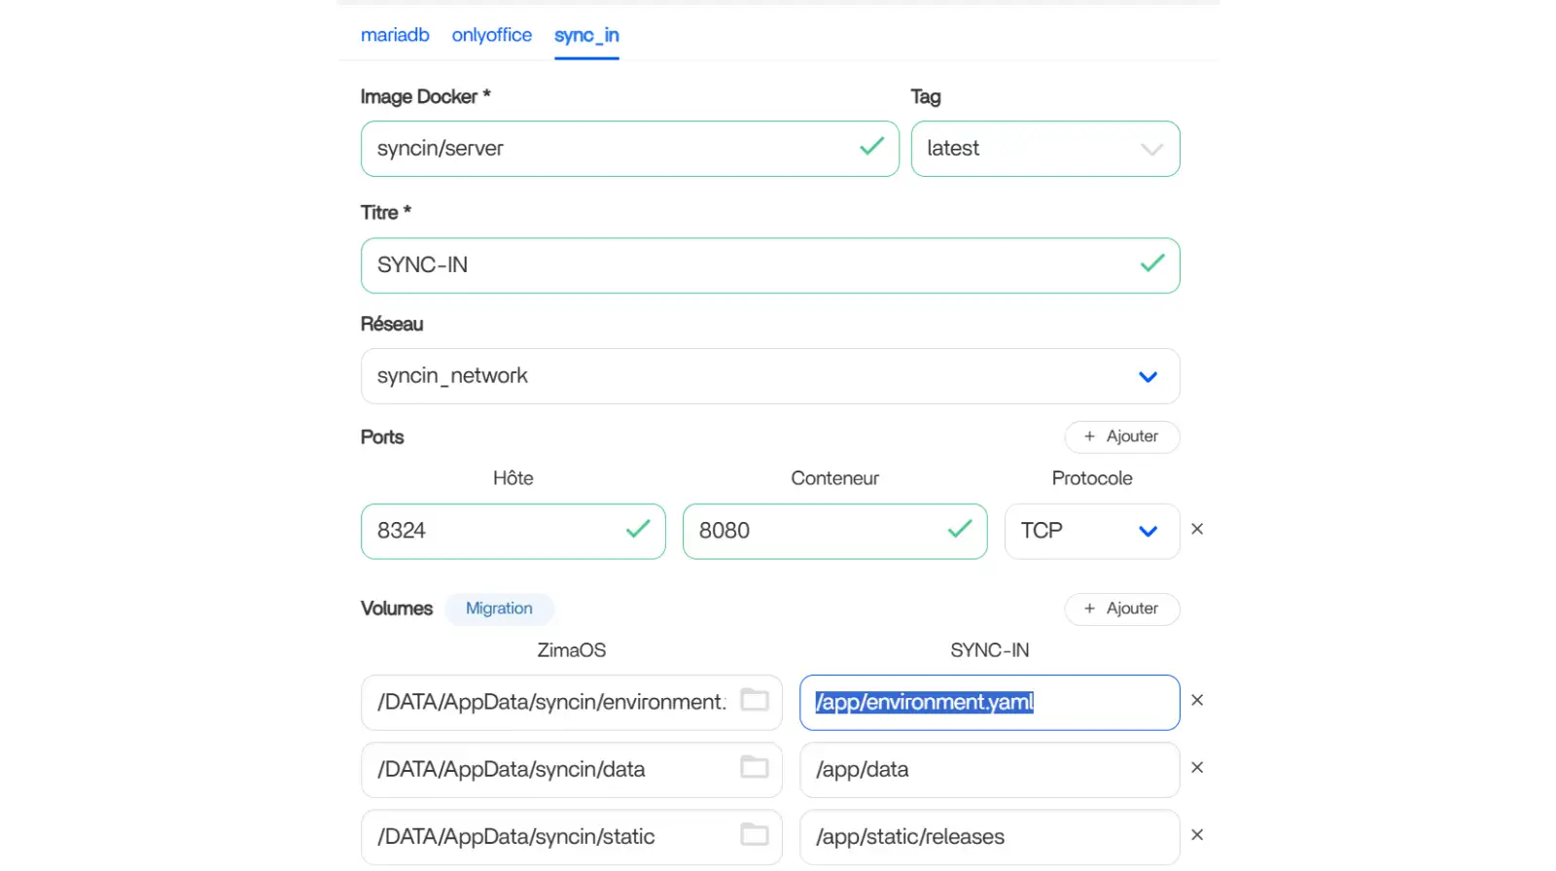
Task: Open the Réseau syncin_network dropdown
Action: click(1148, 377)
